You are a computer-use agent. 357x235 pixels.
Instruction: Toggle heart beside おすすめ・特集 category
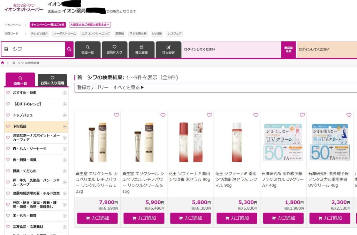pyautogui.click(x=8, y=93)
